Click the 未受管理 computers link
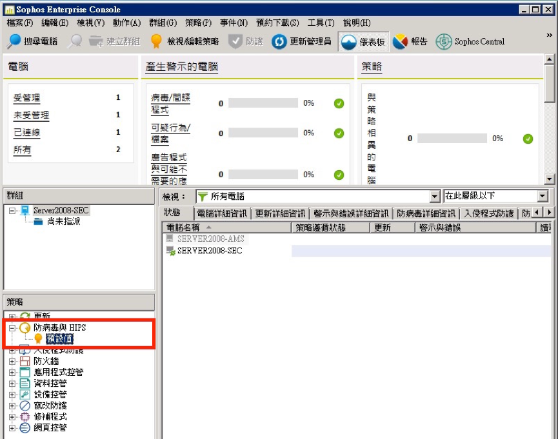The width and height of the screenshot is (558, 439). [32, 115]
